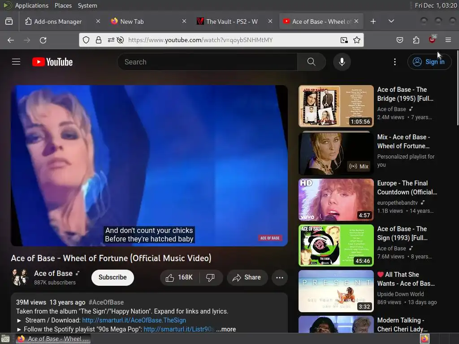This screenshot has height=344, width=459.
Task: Expand the list all tabs chevron
Action: click(391, 21)
